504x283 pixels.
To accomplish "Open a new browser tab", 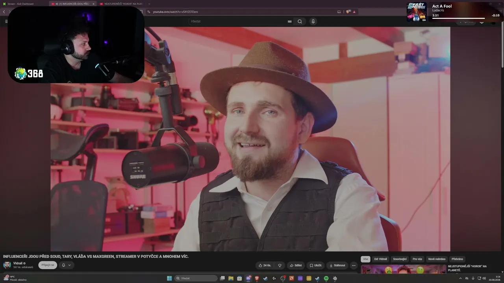I will pyautogui.click(x=149, y=4).
